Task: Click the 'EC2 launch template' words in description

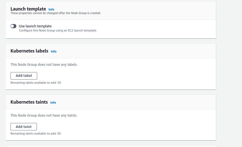Action: click(82, 30)
